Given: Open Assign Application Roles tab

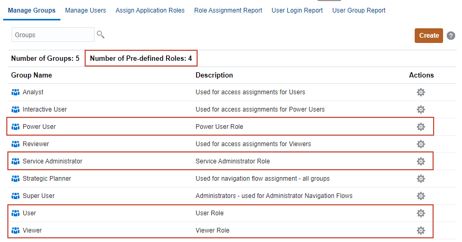Looking at the screenshot, I should 150,10.
